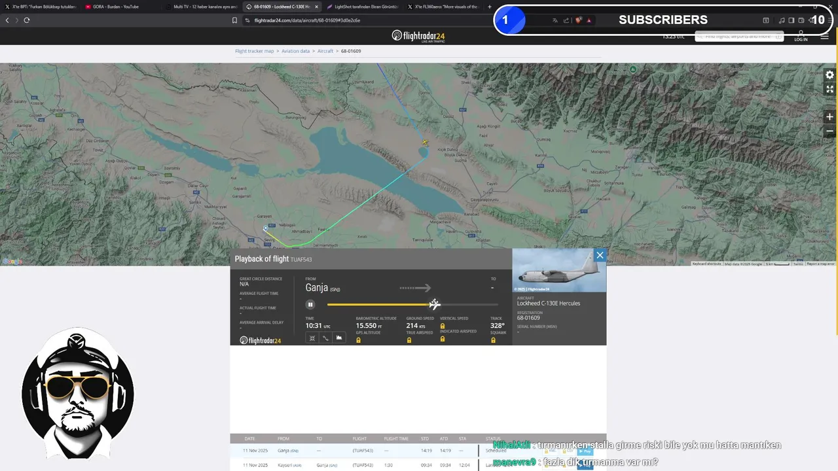The height and width of the screenshot is (471, 838).
Task: Click Ganja origin in playback panel
Action: (x=323, y=288)
